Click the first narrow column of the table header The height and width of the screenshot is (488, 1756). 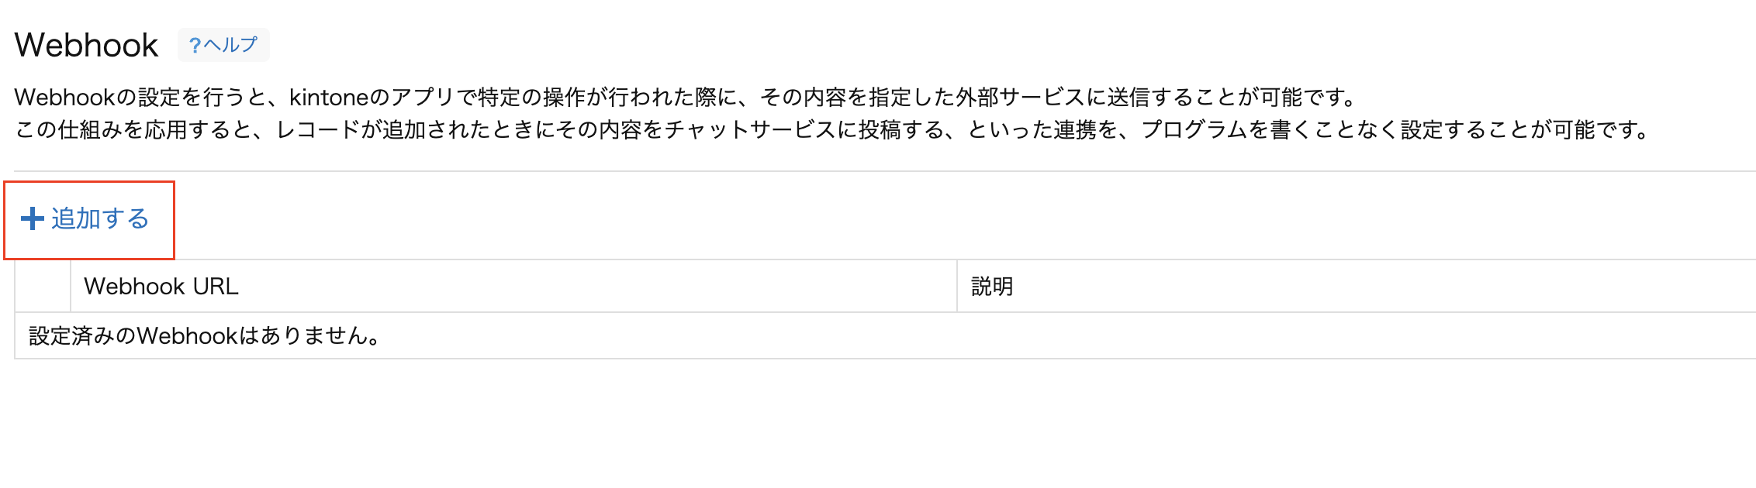tap(43, 287)
